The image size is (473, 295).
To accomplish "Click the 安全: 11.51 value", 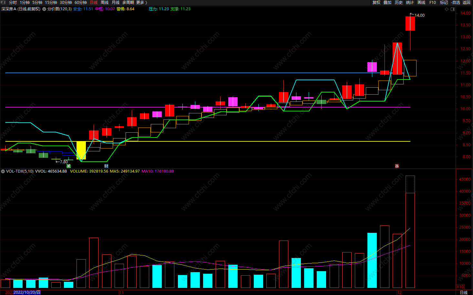I will click(83, 9).
